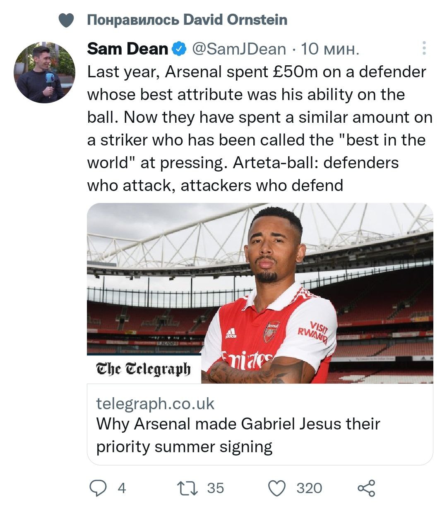
Task: Click the 10 мин. timestamp
Action: [330, 49]
